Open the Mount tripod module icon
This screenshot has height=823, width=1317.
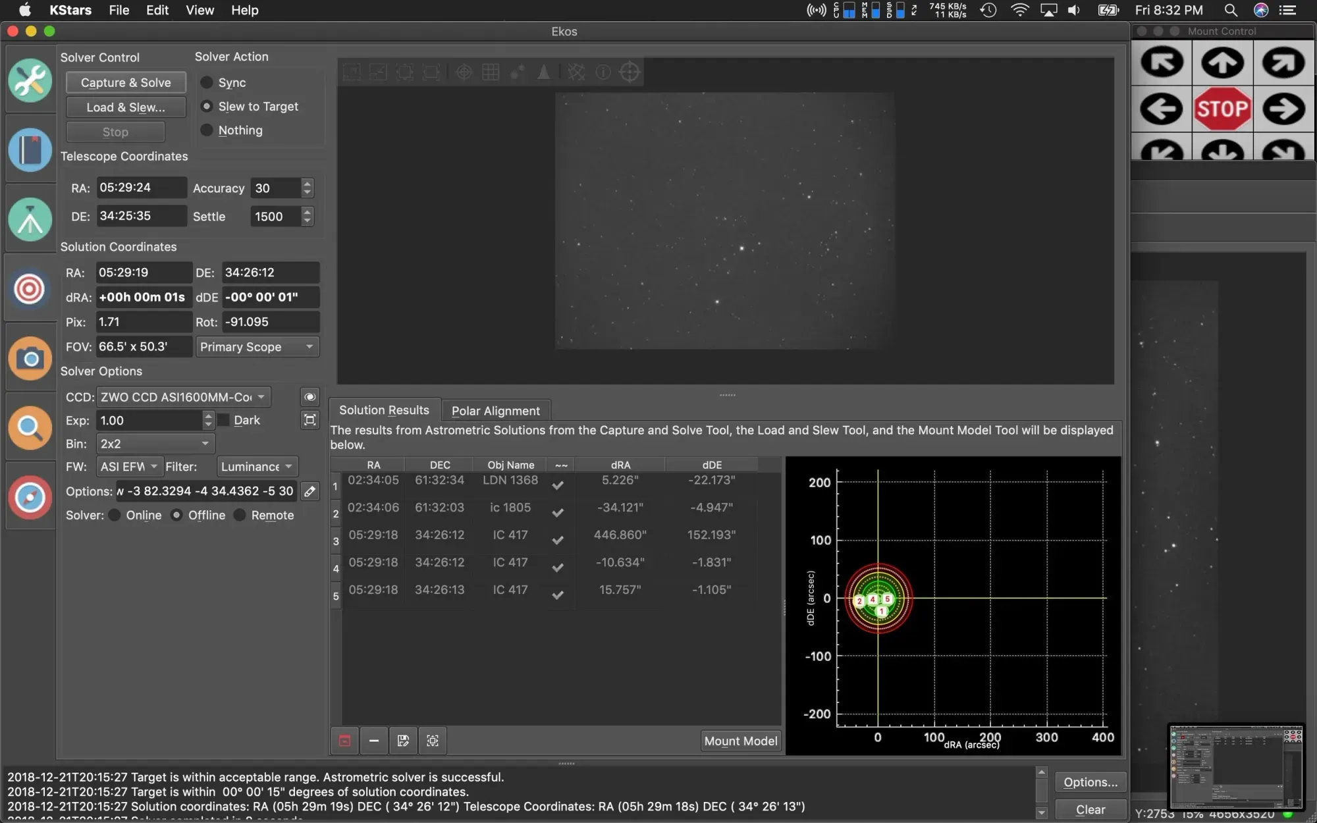pyautogui.click(x=30, y=219)
